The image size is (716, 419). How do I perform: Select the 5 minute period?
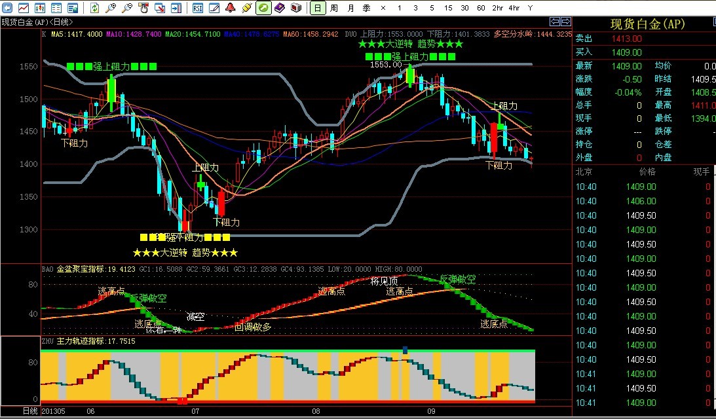[432, 8]
